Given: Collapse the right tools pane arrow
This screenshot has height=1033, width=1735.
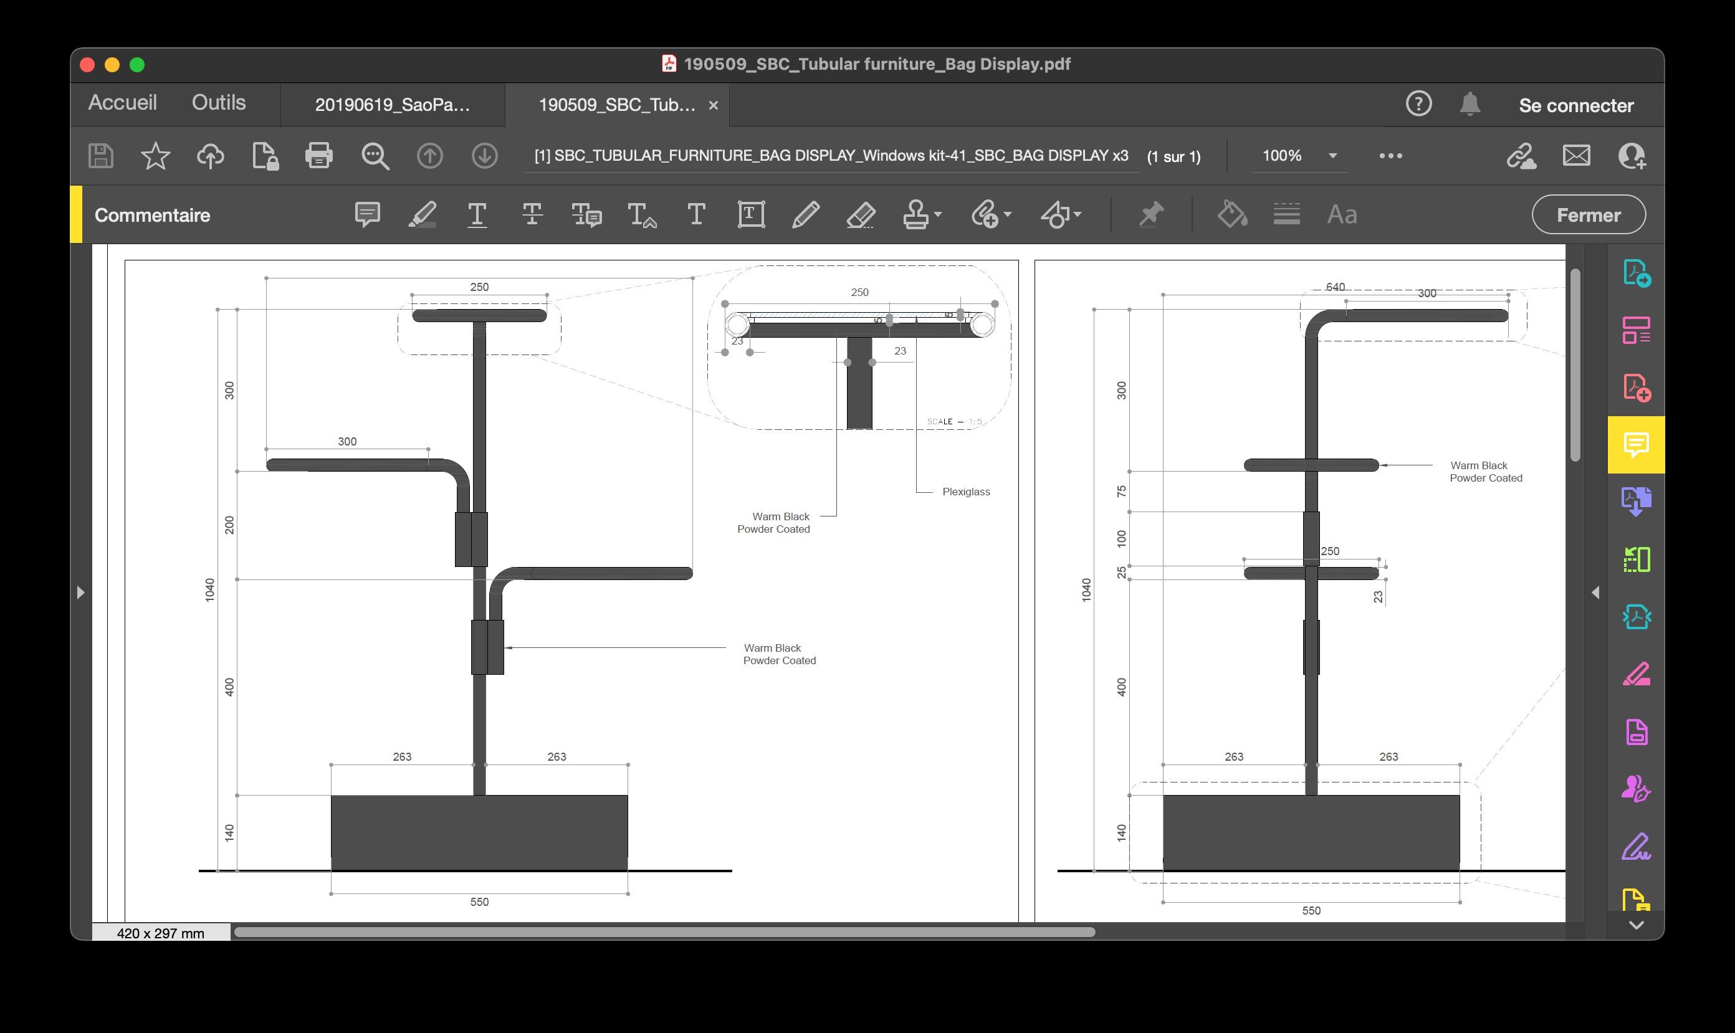Looking at the screenshot, I should [x=1595, y=593].
